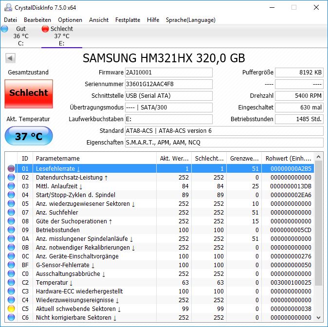The height and width of the screenshot is (327, 328).
Task: Click the Drehzahl field 5400 RPM
Action: pyautogui.click(x=299, y=96)
